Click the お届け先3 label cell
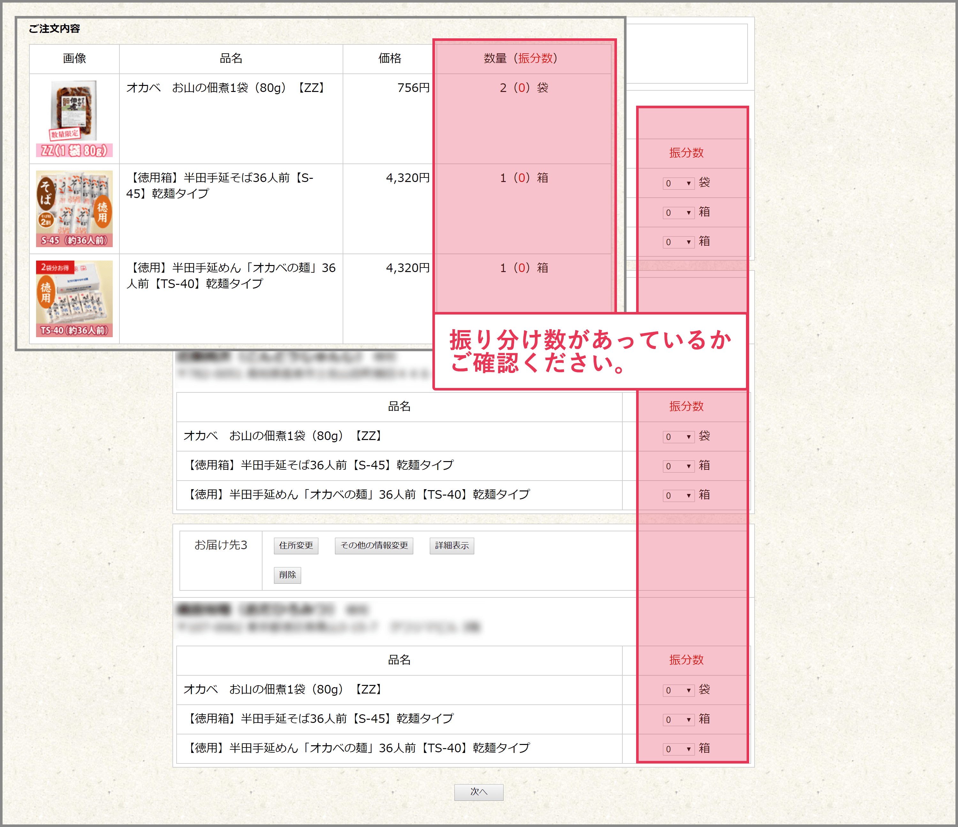Screen dimensions: 958x827 point(221,545)
